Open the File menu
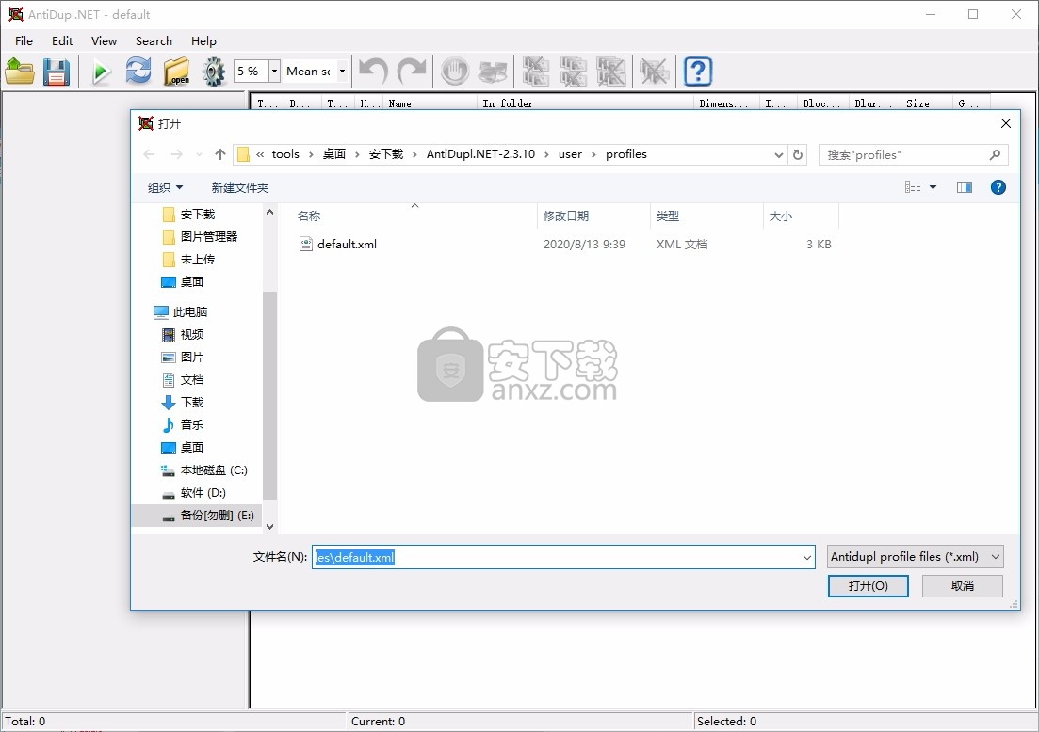Image resolution: width=1039 pixels, height=732 pixels. coord(24,41)
